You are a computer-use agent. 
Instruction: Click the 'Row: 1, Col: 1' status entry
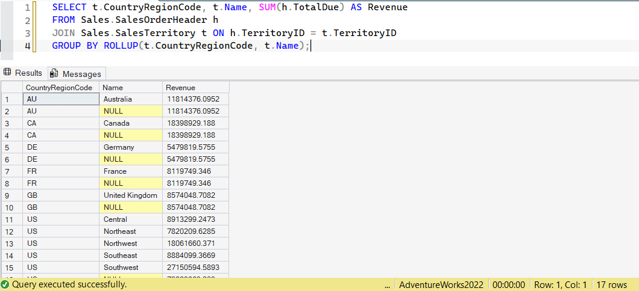561,284
